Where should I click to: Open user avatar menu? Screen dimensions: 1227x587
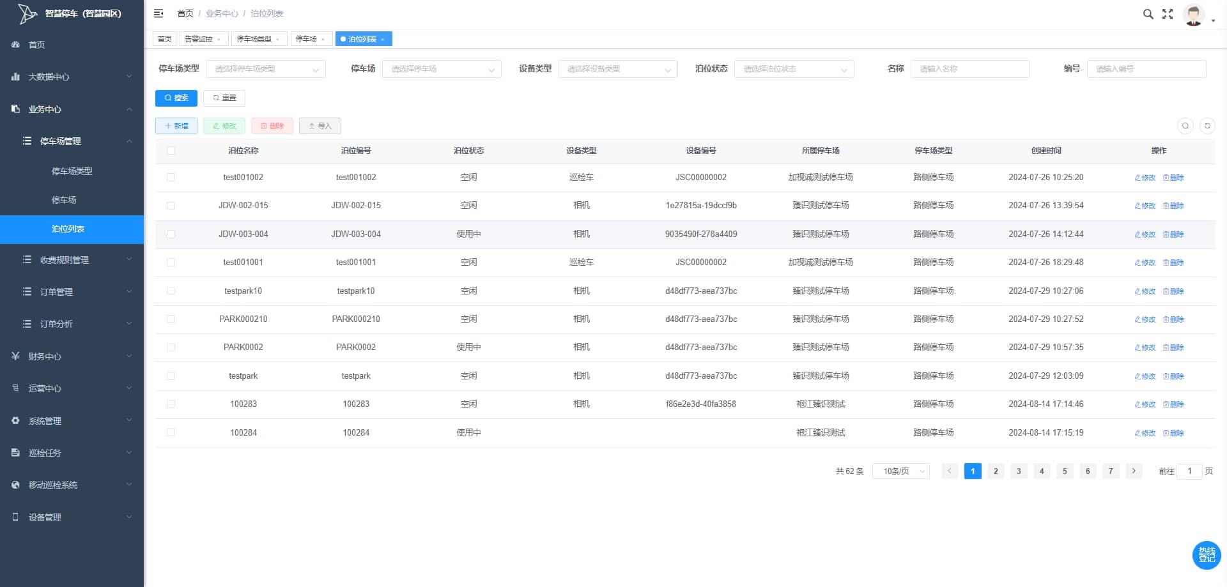tap(1194, 15)
